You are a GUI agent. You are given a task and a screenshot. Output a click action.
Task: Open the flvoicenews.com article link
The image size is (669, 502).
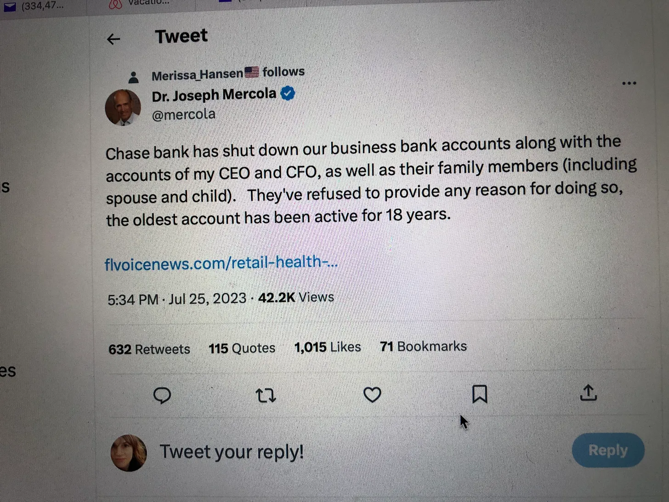coord(221,263)
